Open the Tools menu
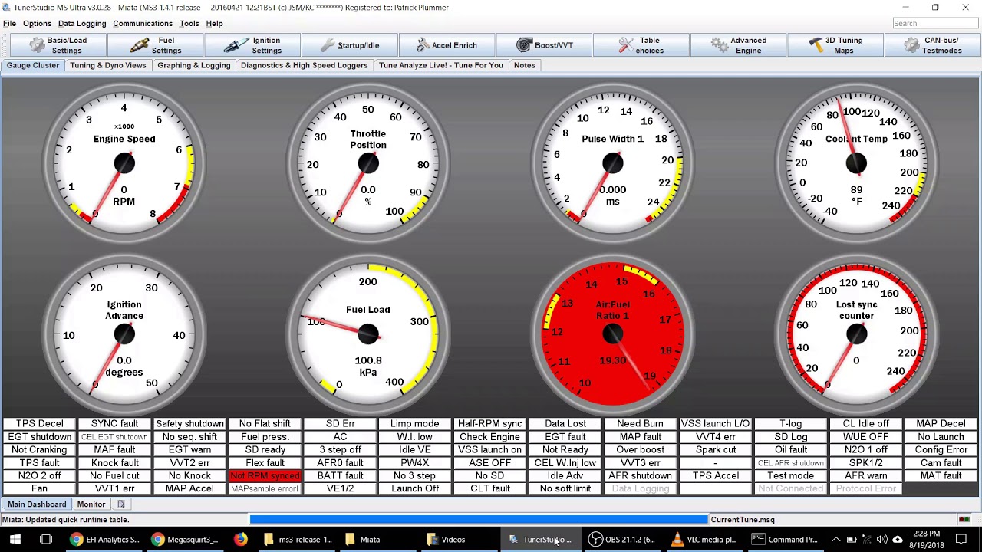 (189, 24)
